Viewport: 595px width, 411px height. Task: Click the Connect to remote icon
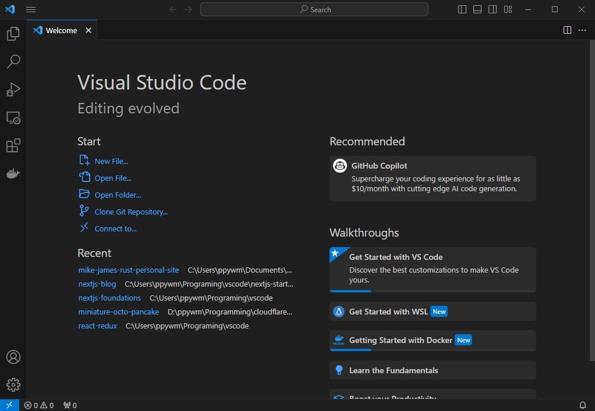click(x=84, y=227)
